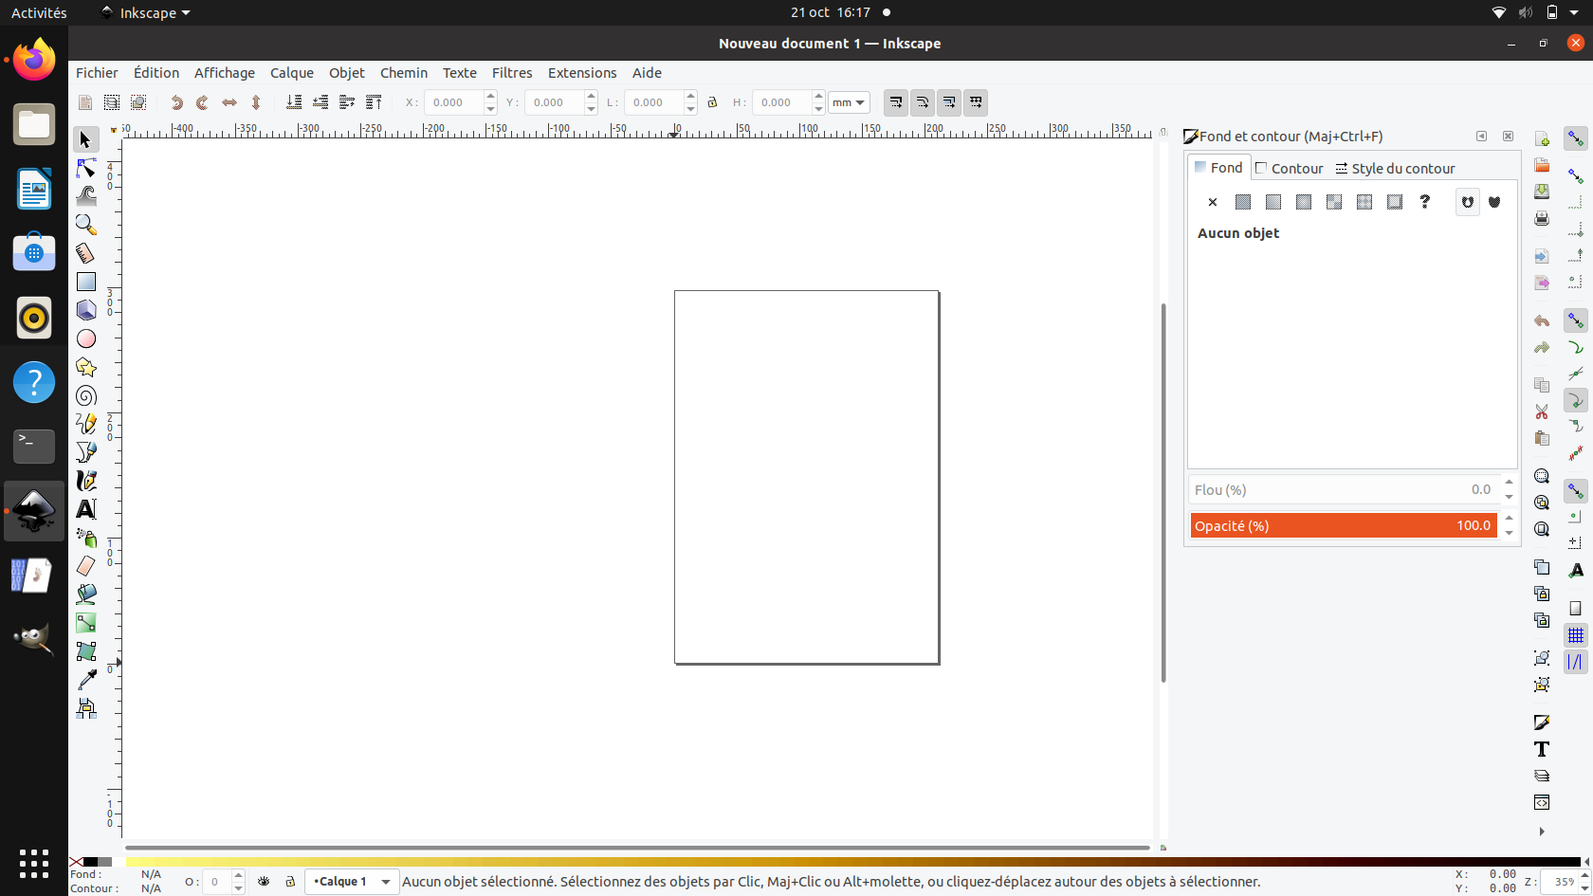Toggle current layer visibility eye icon
The image size is (1593, 896).
click(264, 882)
